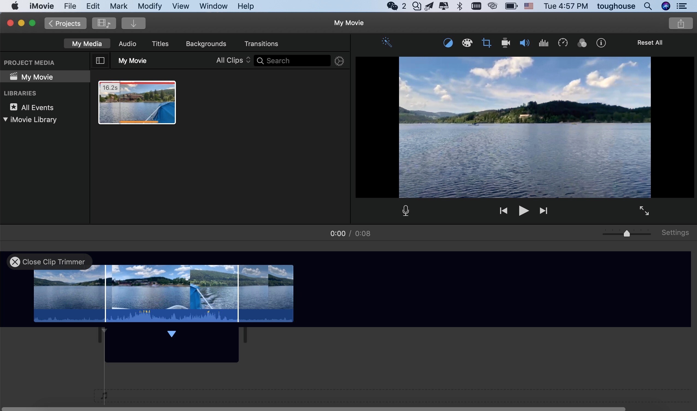Click the Backgrounds tab label
The image size is (697, 411).
206,44
